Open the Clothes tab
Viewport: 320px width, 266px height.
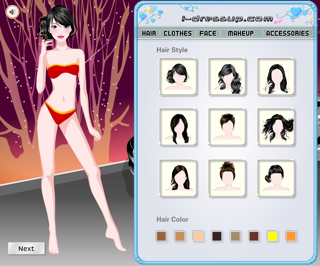point(178,33)
